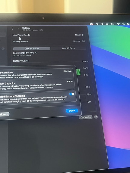Click the cloud status icon in menu bar
Viewport: 130px width, 173px height.
click(91, 24)
